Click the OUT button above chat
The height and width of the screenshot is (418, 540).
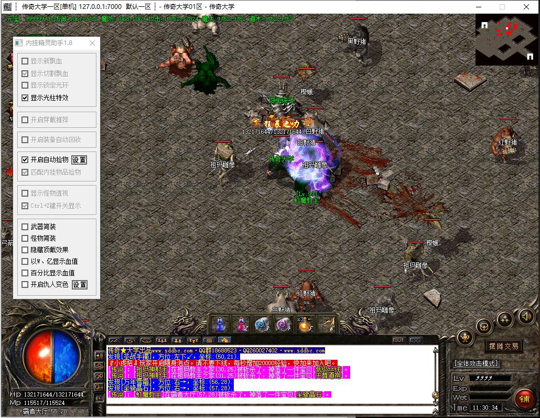[x=399, y=340]
